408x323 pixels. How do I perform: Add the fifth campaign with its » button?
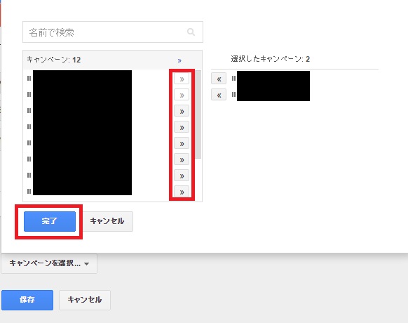pos(182,144)
